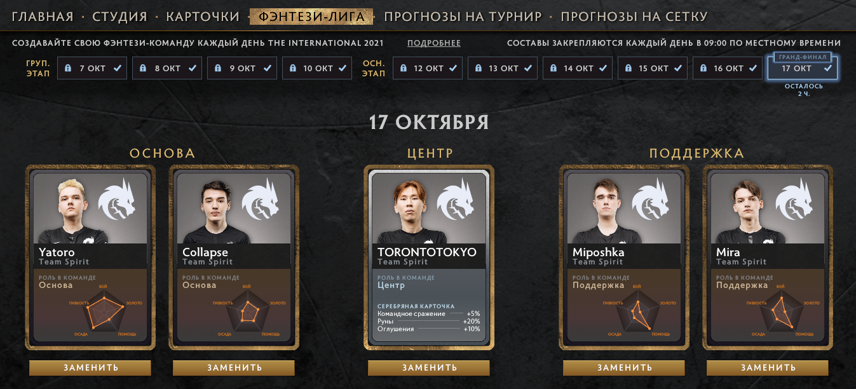Click the lock icon on 12 ОКТ
The width and height of the screenshot is (856, 389).
coord(403,69)
